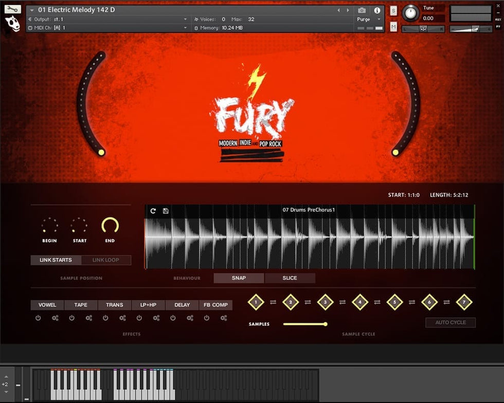The image size is (504, 403).
Task: Open the Purge dropdown menu
Action: (x=368, y=20)
